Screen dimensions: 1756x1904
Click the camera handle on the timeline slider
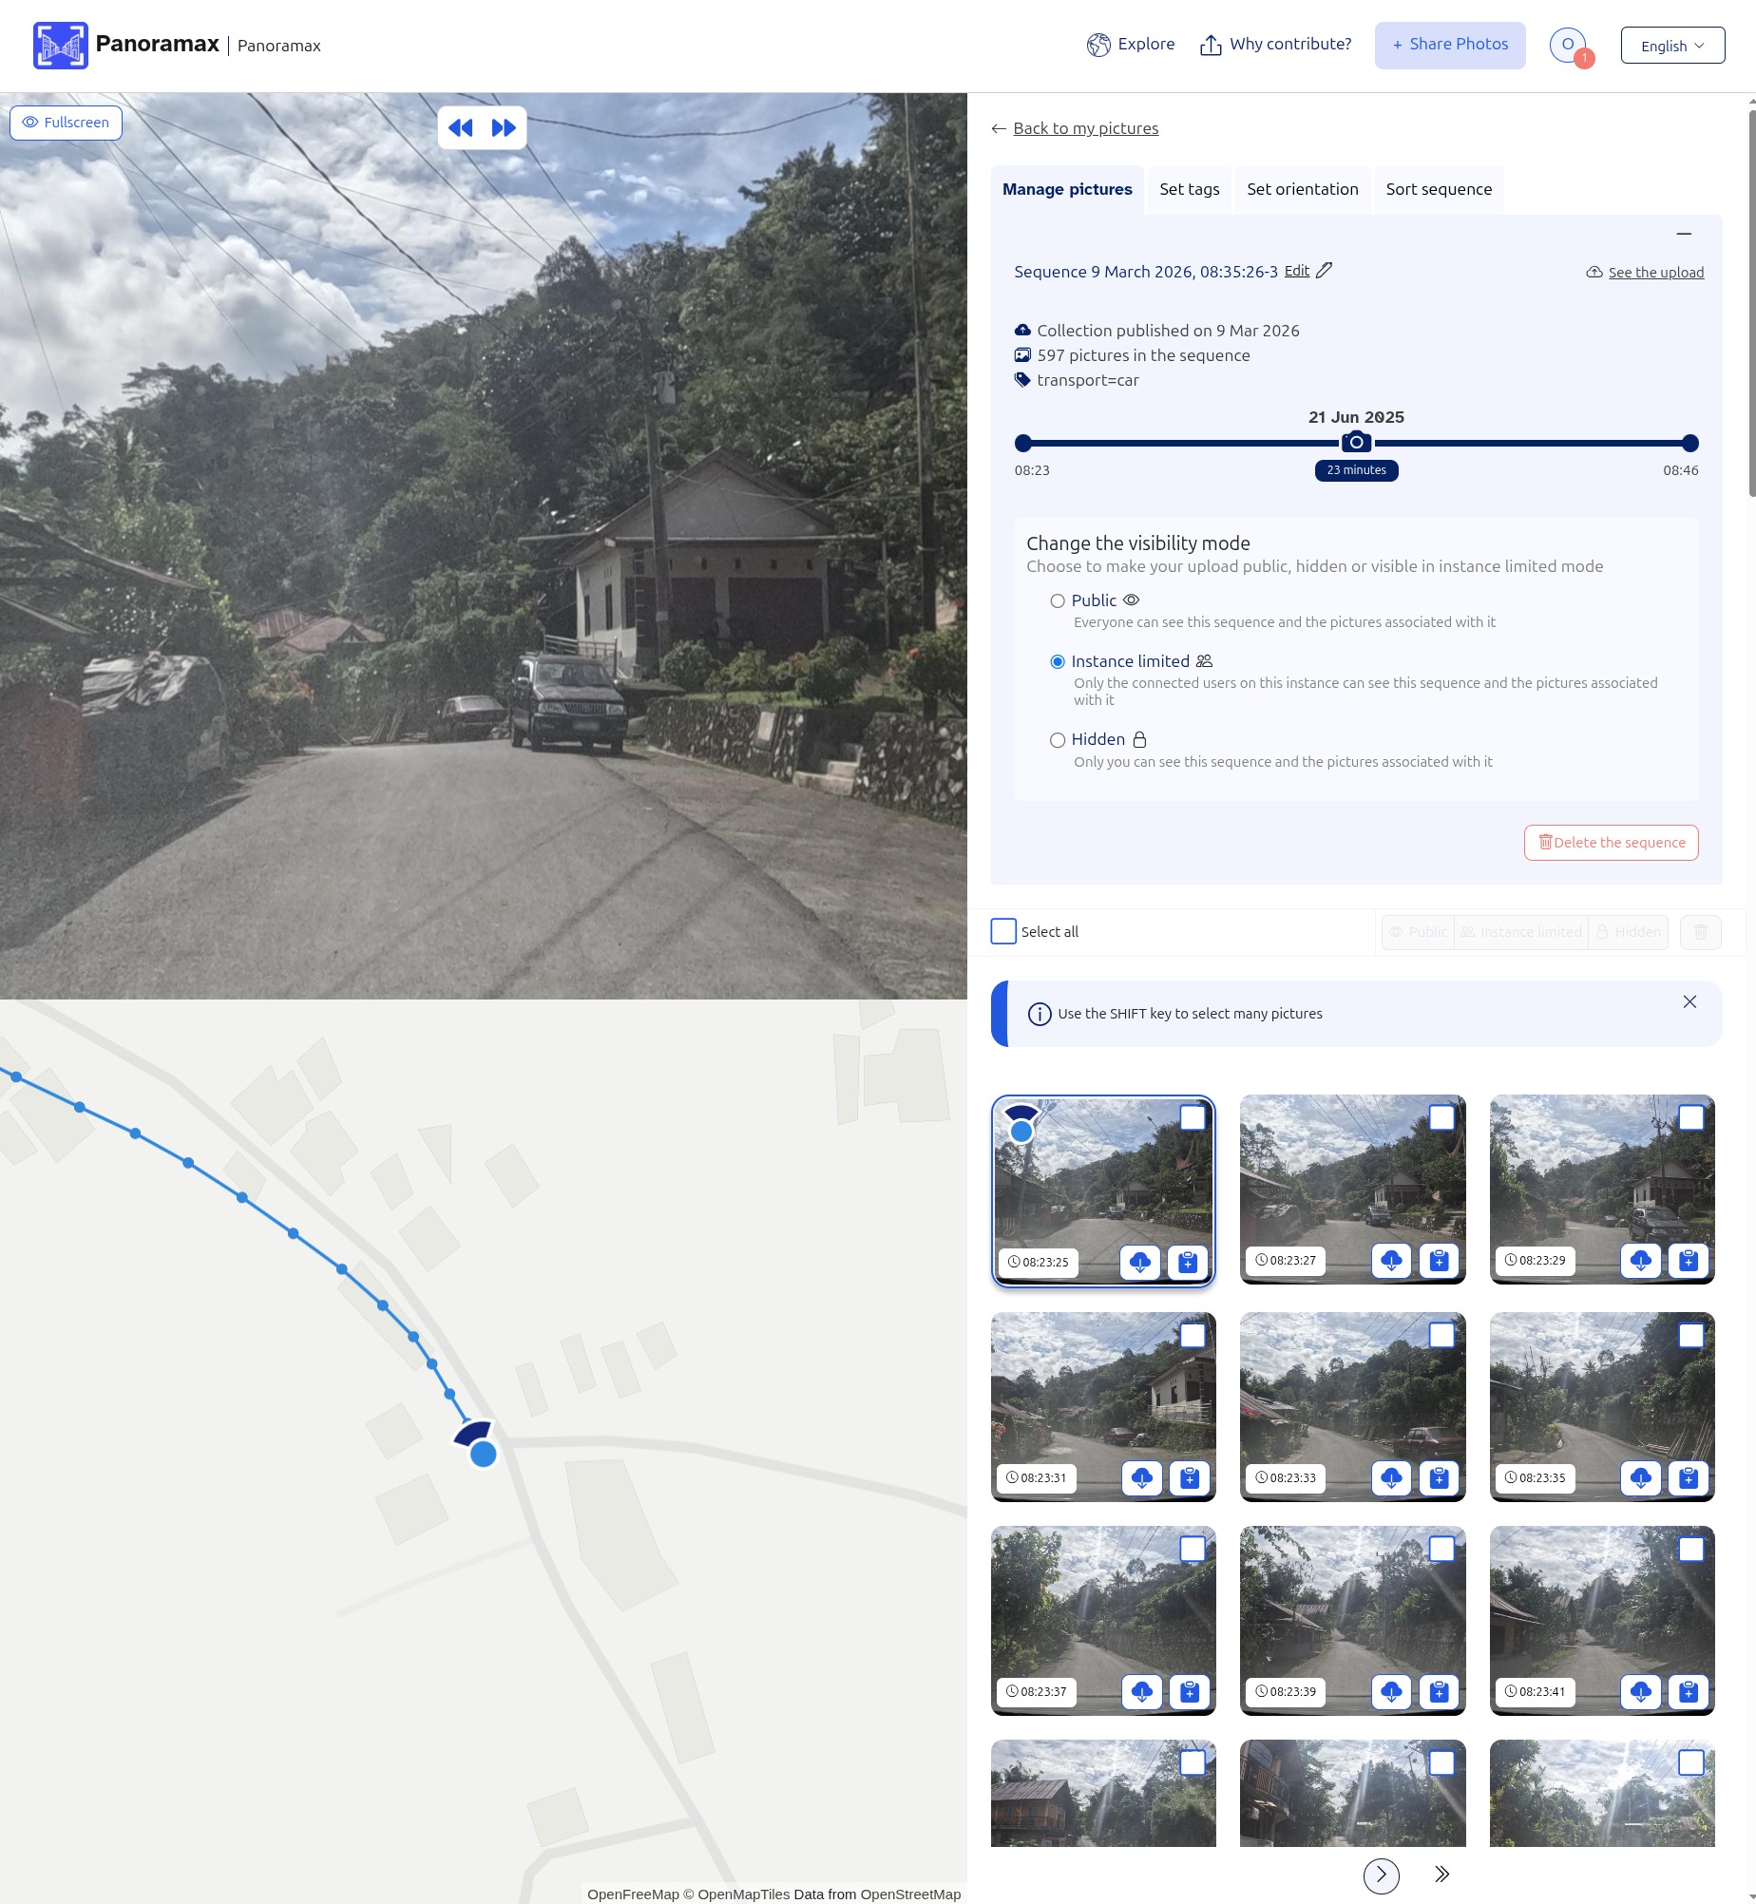[1356, 443]
